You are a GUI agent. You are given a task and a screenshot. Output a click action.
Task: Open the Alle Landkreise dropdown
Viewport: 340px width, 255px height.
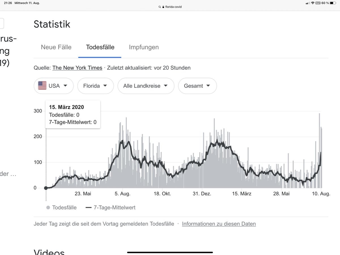point(145,86)
